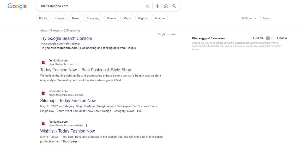
Task: Start voice search with the microphone icon
Action: (158, 6)
